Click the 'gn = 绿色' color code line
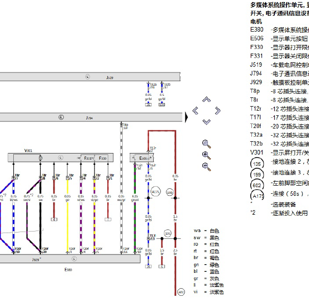The height and width of the screenshot is (306, 309). pyautogui.click(x=206, y=265)
